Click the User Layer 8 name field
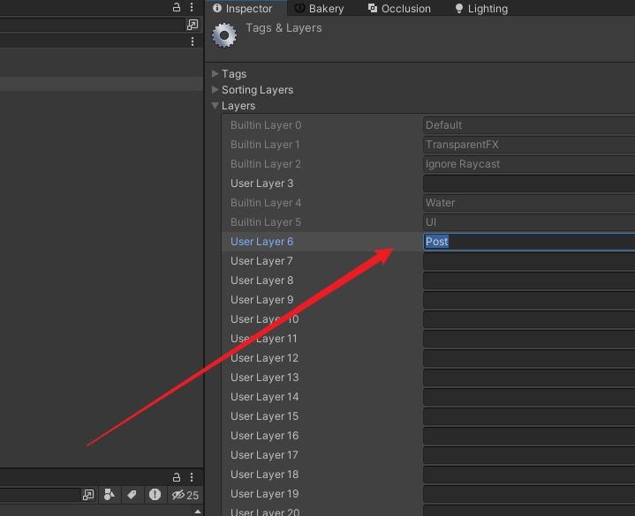The image size is (635, 516). (529, 280)
